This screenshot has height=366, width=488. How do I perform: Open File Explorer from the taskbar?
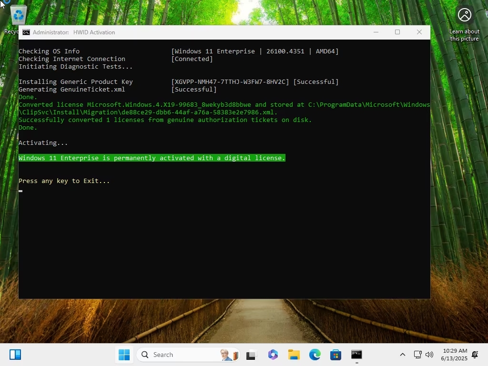coord(294,355)
